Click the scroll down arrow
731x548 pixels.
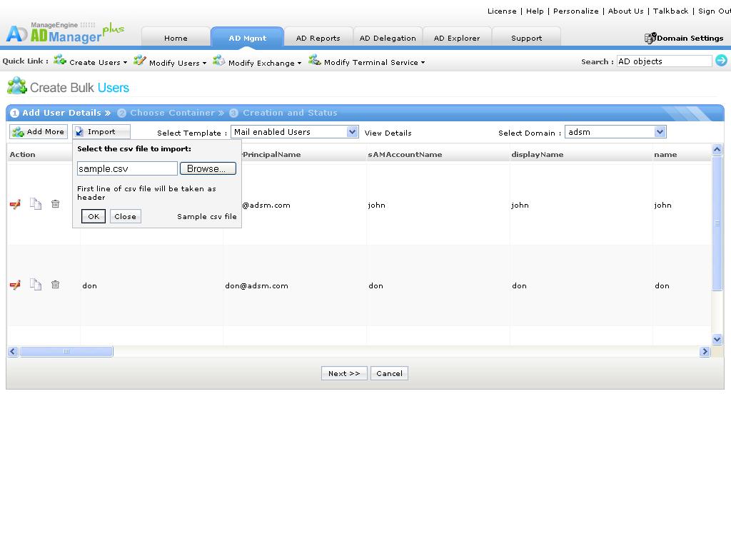717,339
